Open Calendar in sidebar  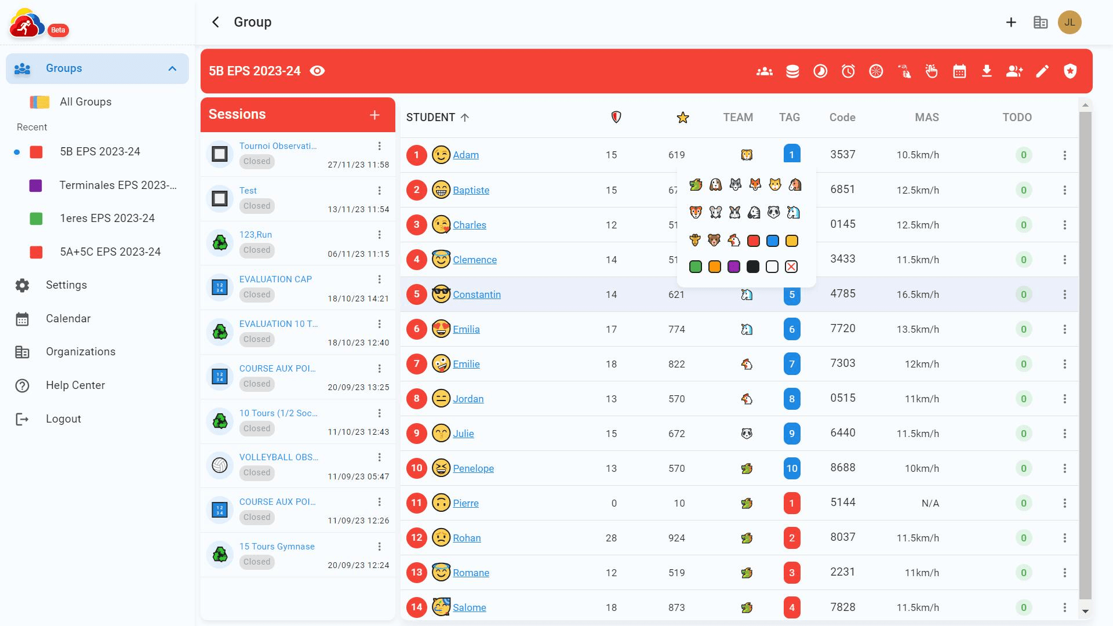tap(97, 319)
